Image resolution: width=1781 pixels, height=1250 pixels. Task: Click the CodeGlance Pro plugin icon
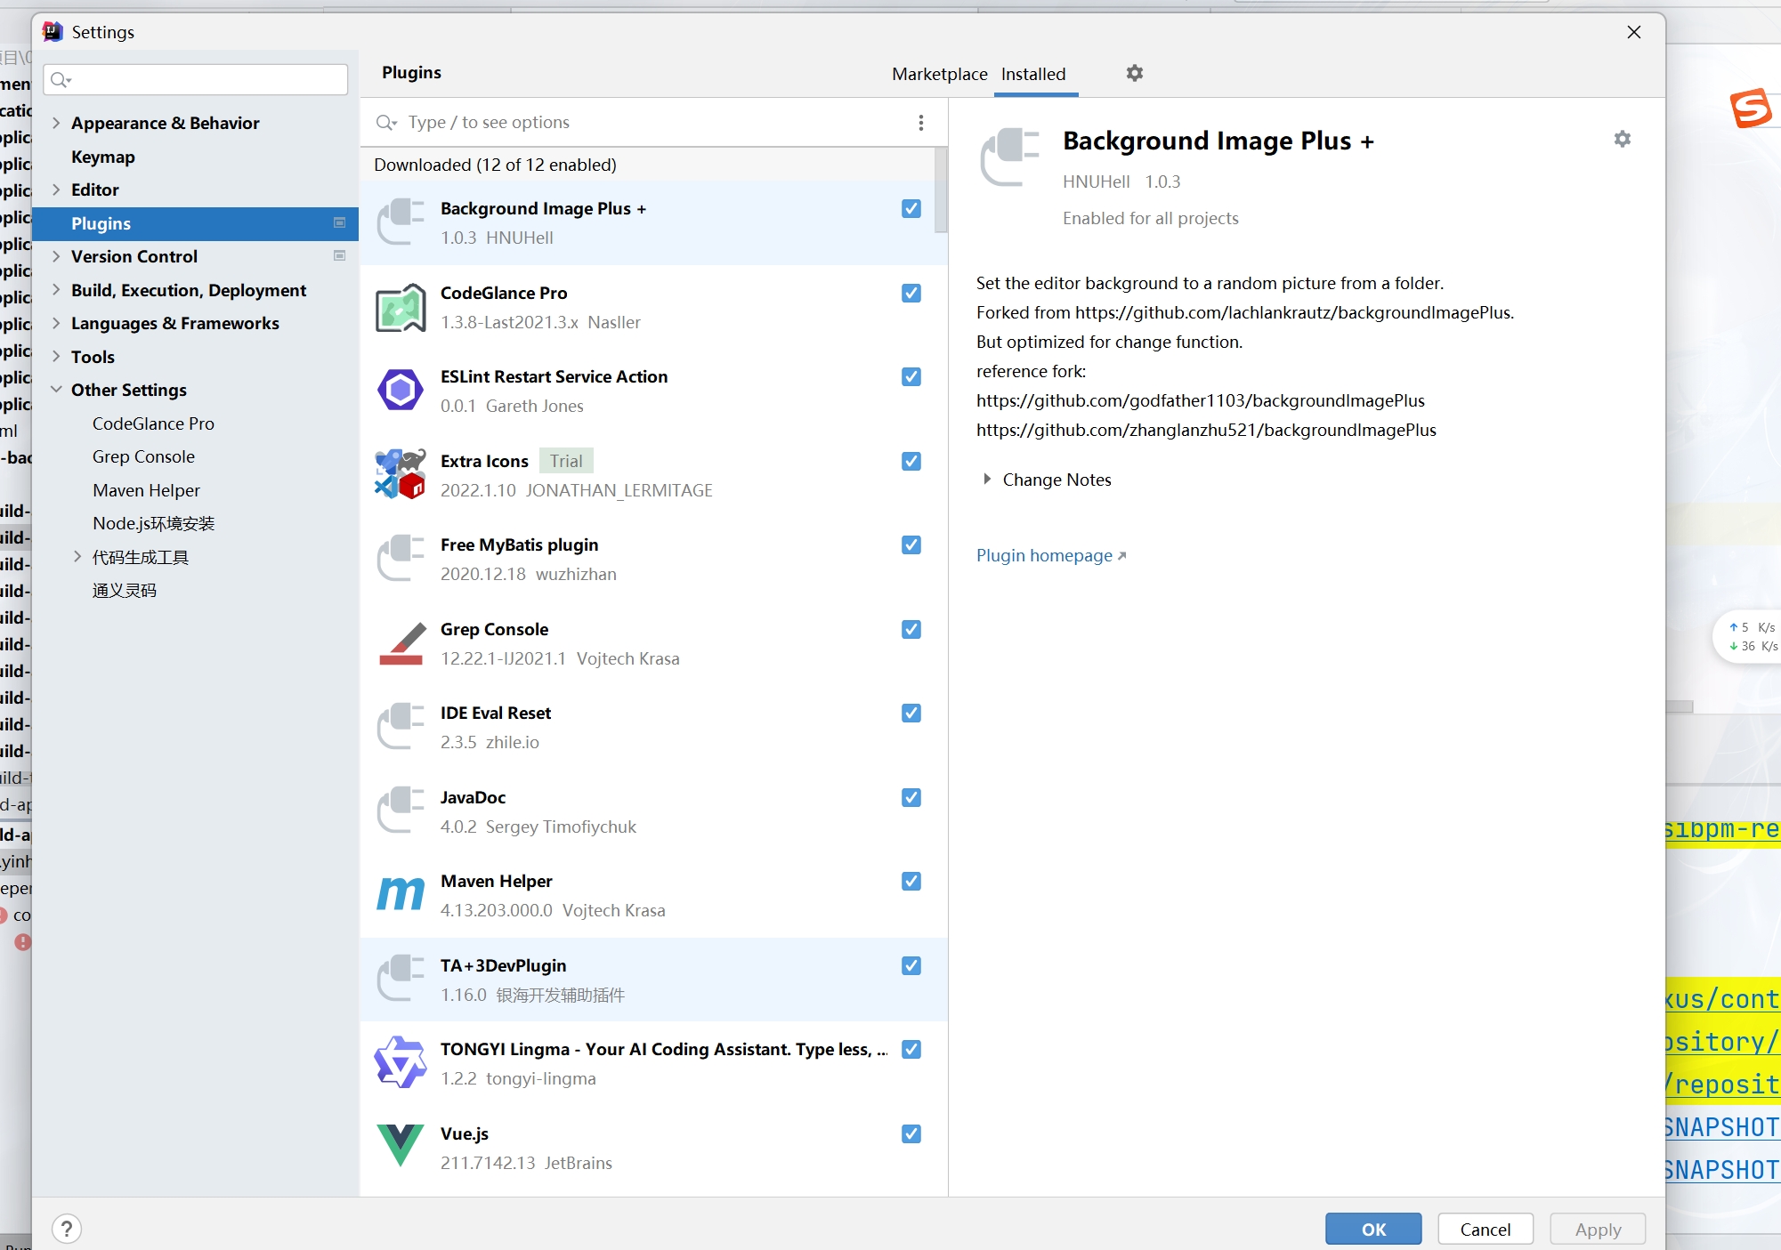pos(401,308)
